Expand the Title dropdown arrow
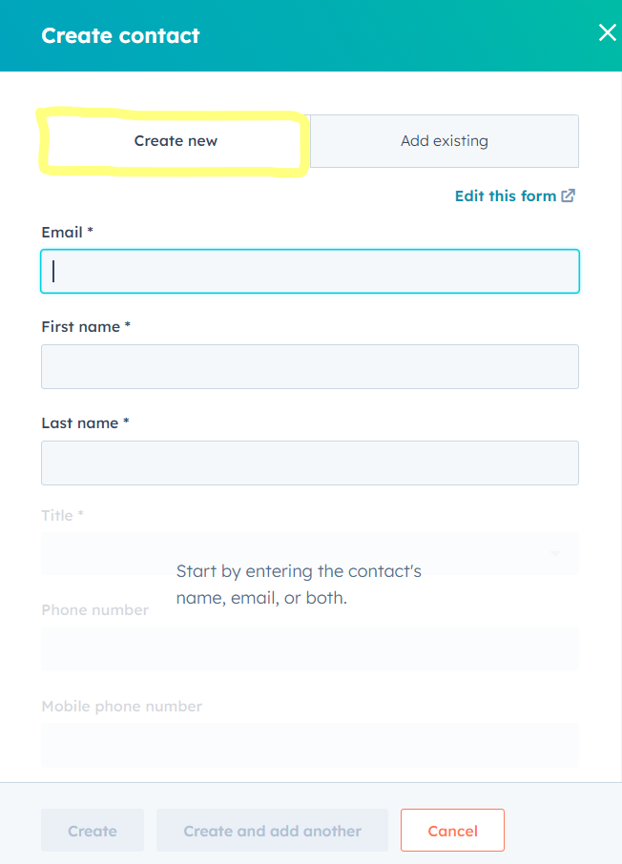 pyautogui.click(x=556, y=554)
